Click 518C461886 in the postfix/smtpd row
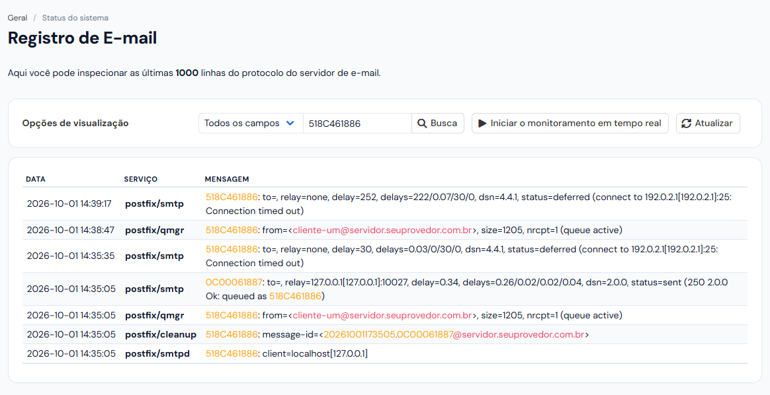770x395 pixels. tap(232, 354)
